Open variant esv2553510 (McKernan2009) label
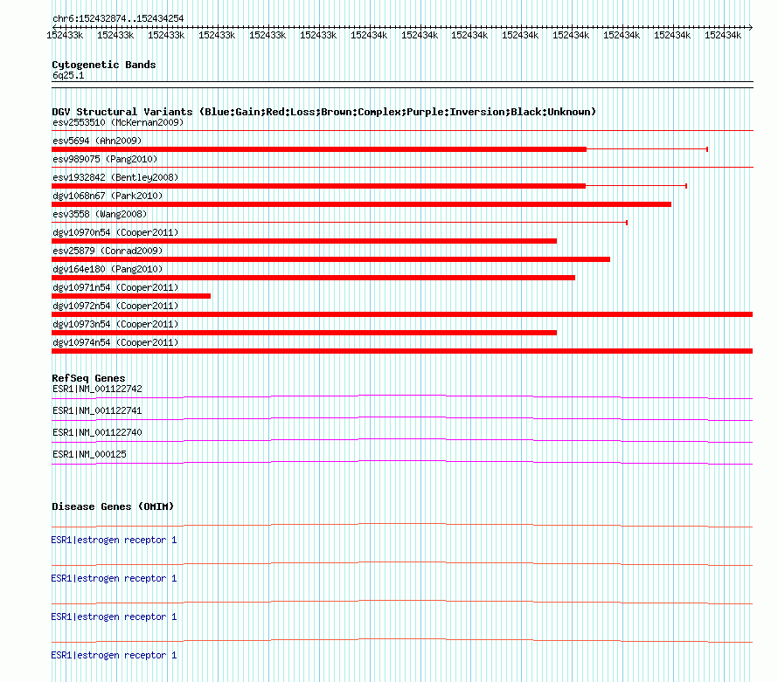778x682 pixels. click(118, 122)
